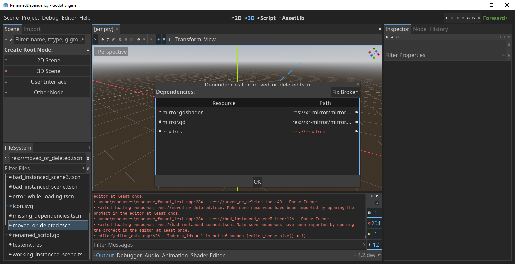Screen dimensions: 515x264
Task: Open the folder icon beside res://env.tres path
Action: pos(356,132)
